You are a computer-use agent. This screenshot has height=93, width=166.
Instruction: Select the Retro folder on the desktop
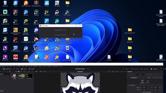[x=130, y=49]
